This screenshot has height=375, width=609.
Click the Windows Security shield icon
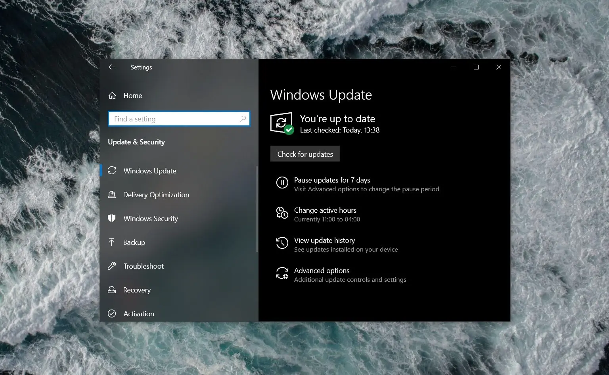point(112,218)
